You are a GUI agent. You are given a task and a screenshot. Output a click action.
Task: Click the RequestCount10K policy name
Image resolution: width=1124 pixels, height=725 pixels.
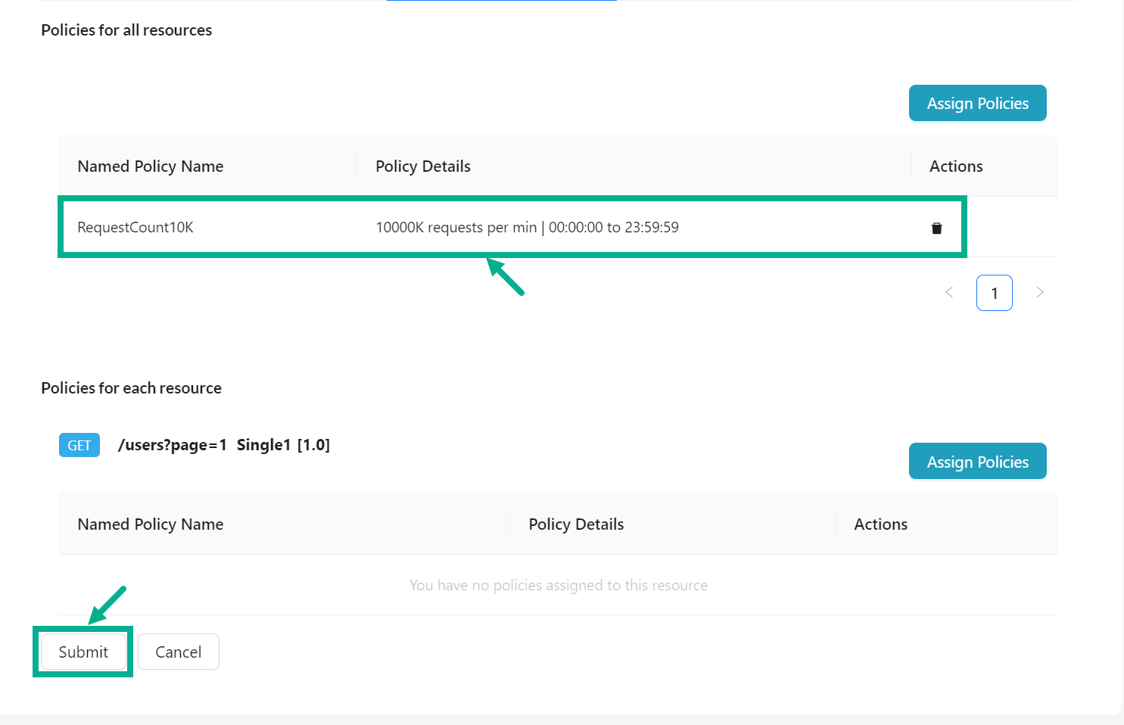135,227
